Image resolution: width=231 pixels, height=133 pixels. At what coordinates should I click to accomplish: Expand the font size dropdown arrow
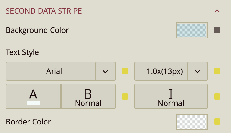pyautogui.click(x=197, y=71)
